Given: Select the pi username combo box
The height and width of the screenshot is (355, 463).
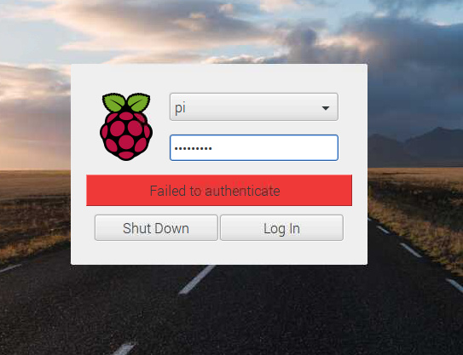Looking at the screenshot, I should coord(254,106).
